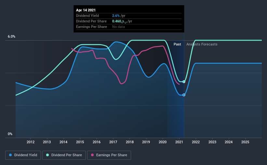This screenshot has height=165, width=267.
Task: Click the Past section label
Action: [177, 44]
